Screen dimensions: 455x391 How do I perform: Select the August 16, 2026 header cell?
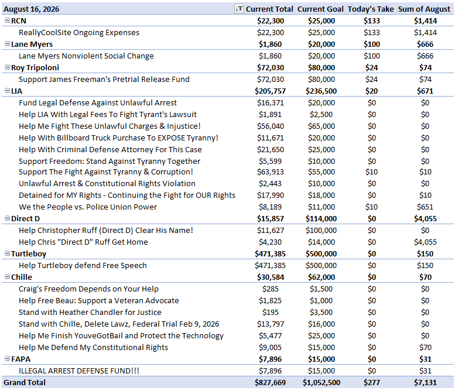click(32, 9)
